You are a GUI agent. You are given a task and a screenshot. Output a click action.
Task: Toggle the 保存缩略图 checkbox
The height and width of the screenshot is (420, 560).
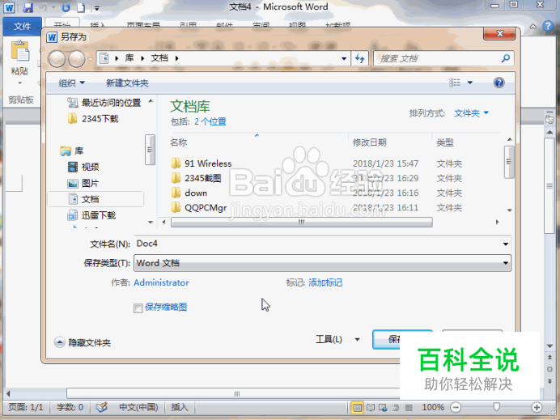138,308
